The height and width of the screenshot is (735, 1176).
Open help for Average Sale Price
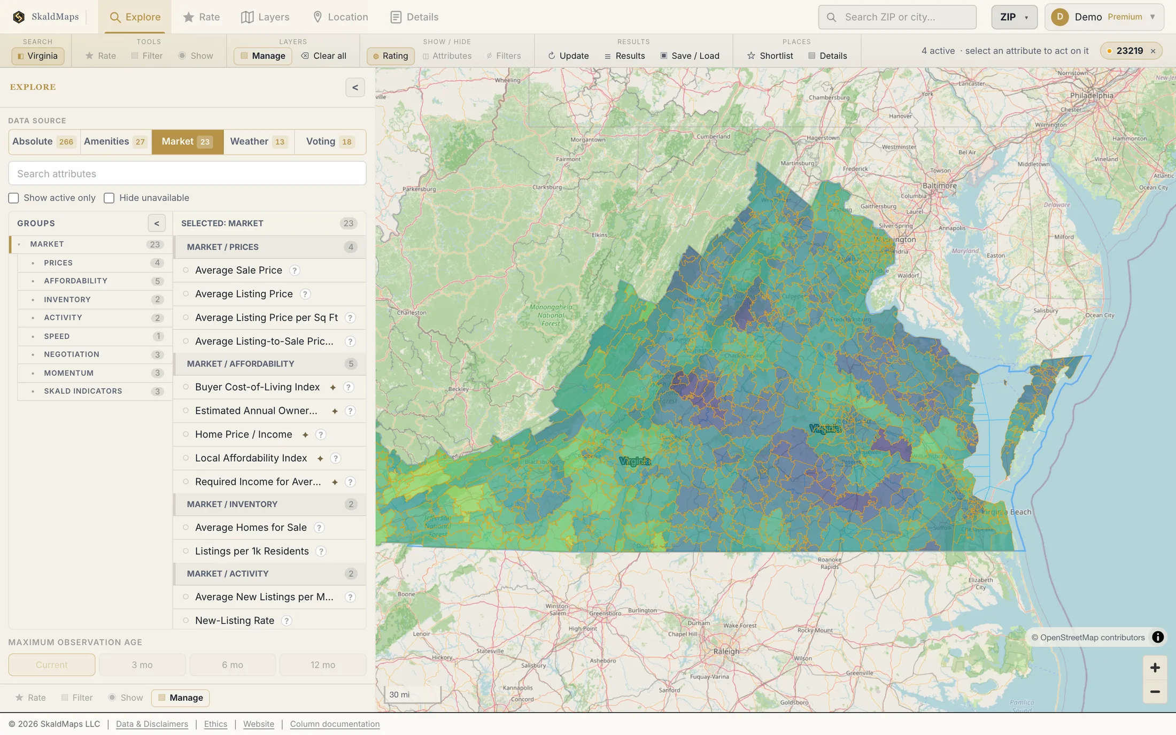[295, 270]
